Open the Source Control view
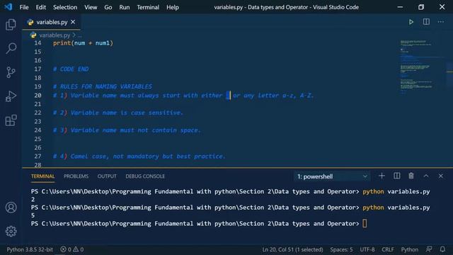The image size is (453, 255). [x=11, y=72]
